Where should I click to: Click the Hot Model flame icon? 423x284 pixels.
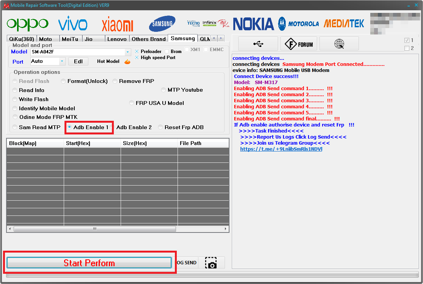click(127, 62)
